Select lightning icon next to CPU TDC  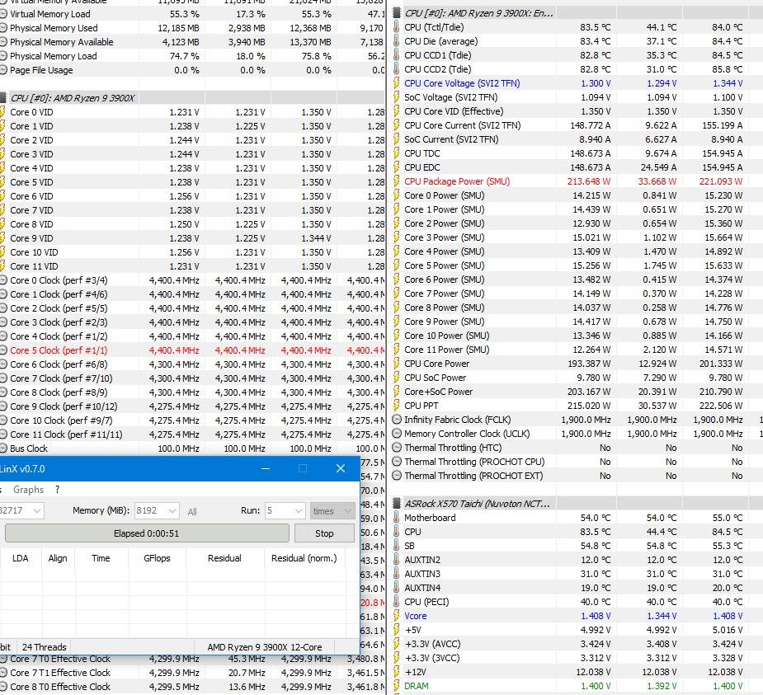point(397,153)
